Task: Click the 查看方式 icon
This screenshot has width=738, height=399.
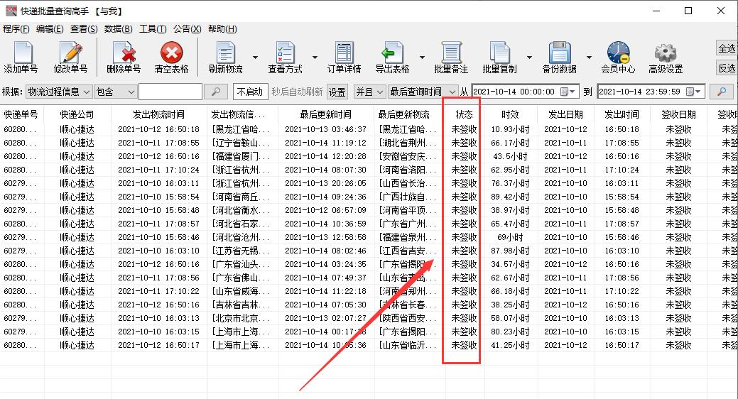Action: [286, 53]
